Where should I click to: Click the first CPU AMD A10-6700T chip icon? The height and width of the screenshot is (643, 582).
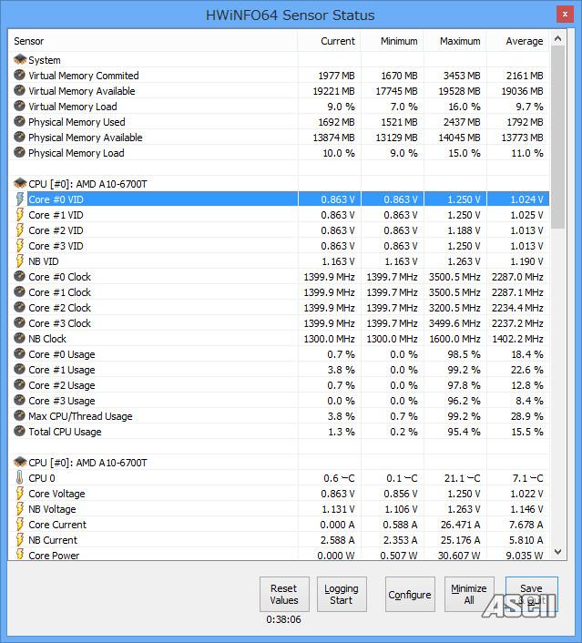click(x=20, y=183)
